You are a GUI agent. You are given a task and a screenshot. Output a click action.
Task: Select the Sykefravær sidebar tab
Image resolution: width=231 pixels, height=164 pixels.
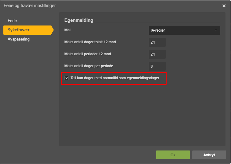coord(29,30)
